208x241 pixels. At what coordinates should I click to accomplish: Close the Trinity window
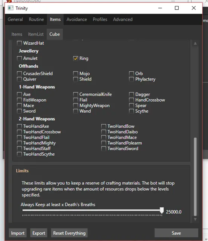pyautogui.click(x=194, y=8)
